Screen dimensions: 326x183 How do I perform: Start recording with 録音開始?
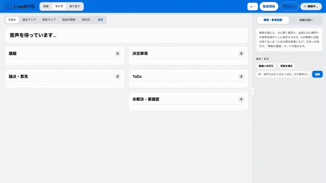[x=269, y=6]
